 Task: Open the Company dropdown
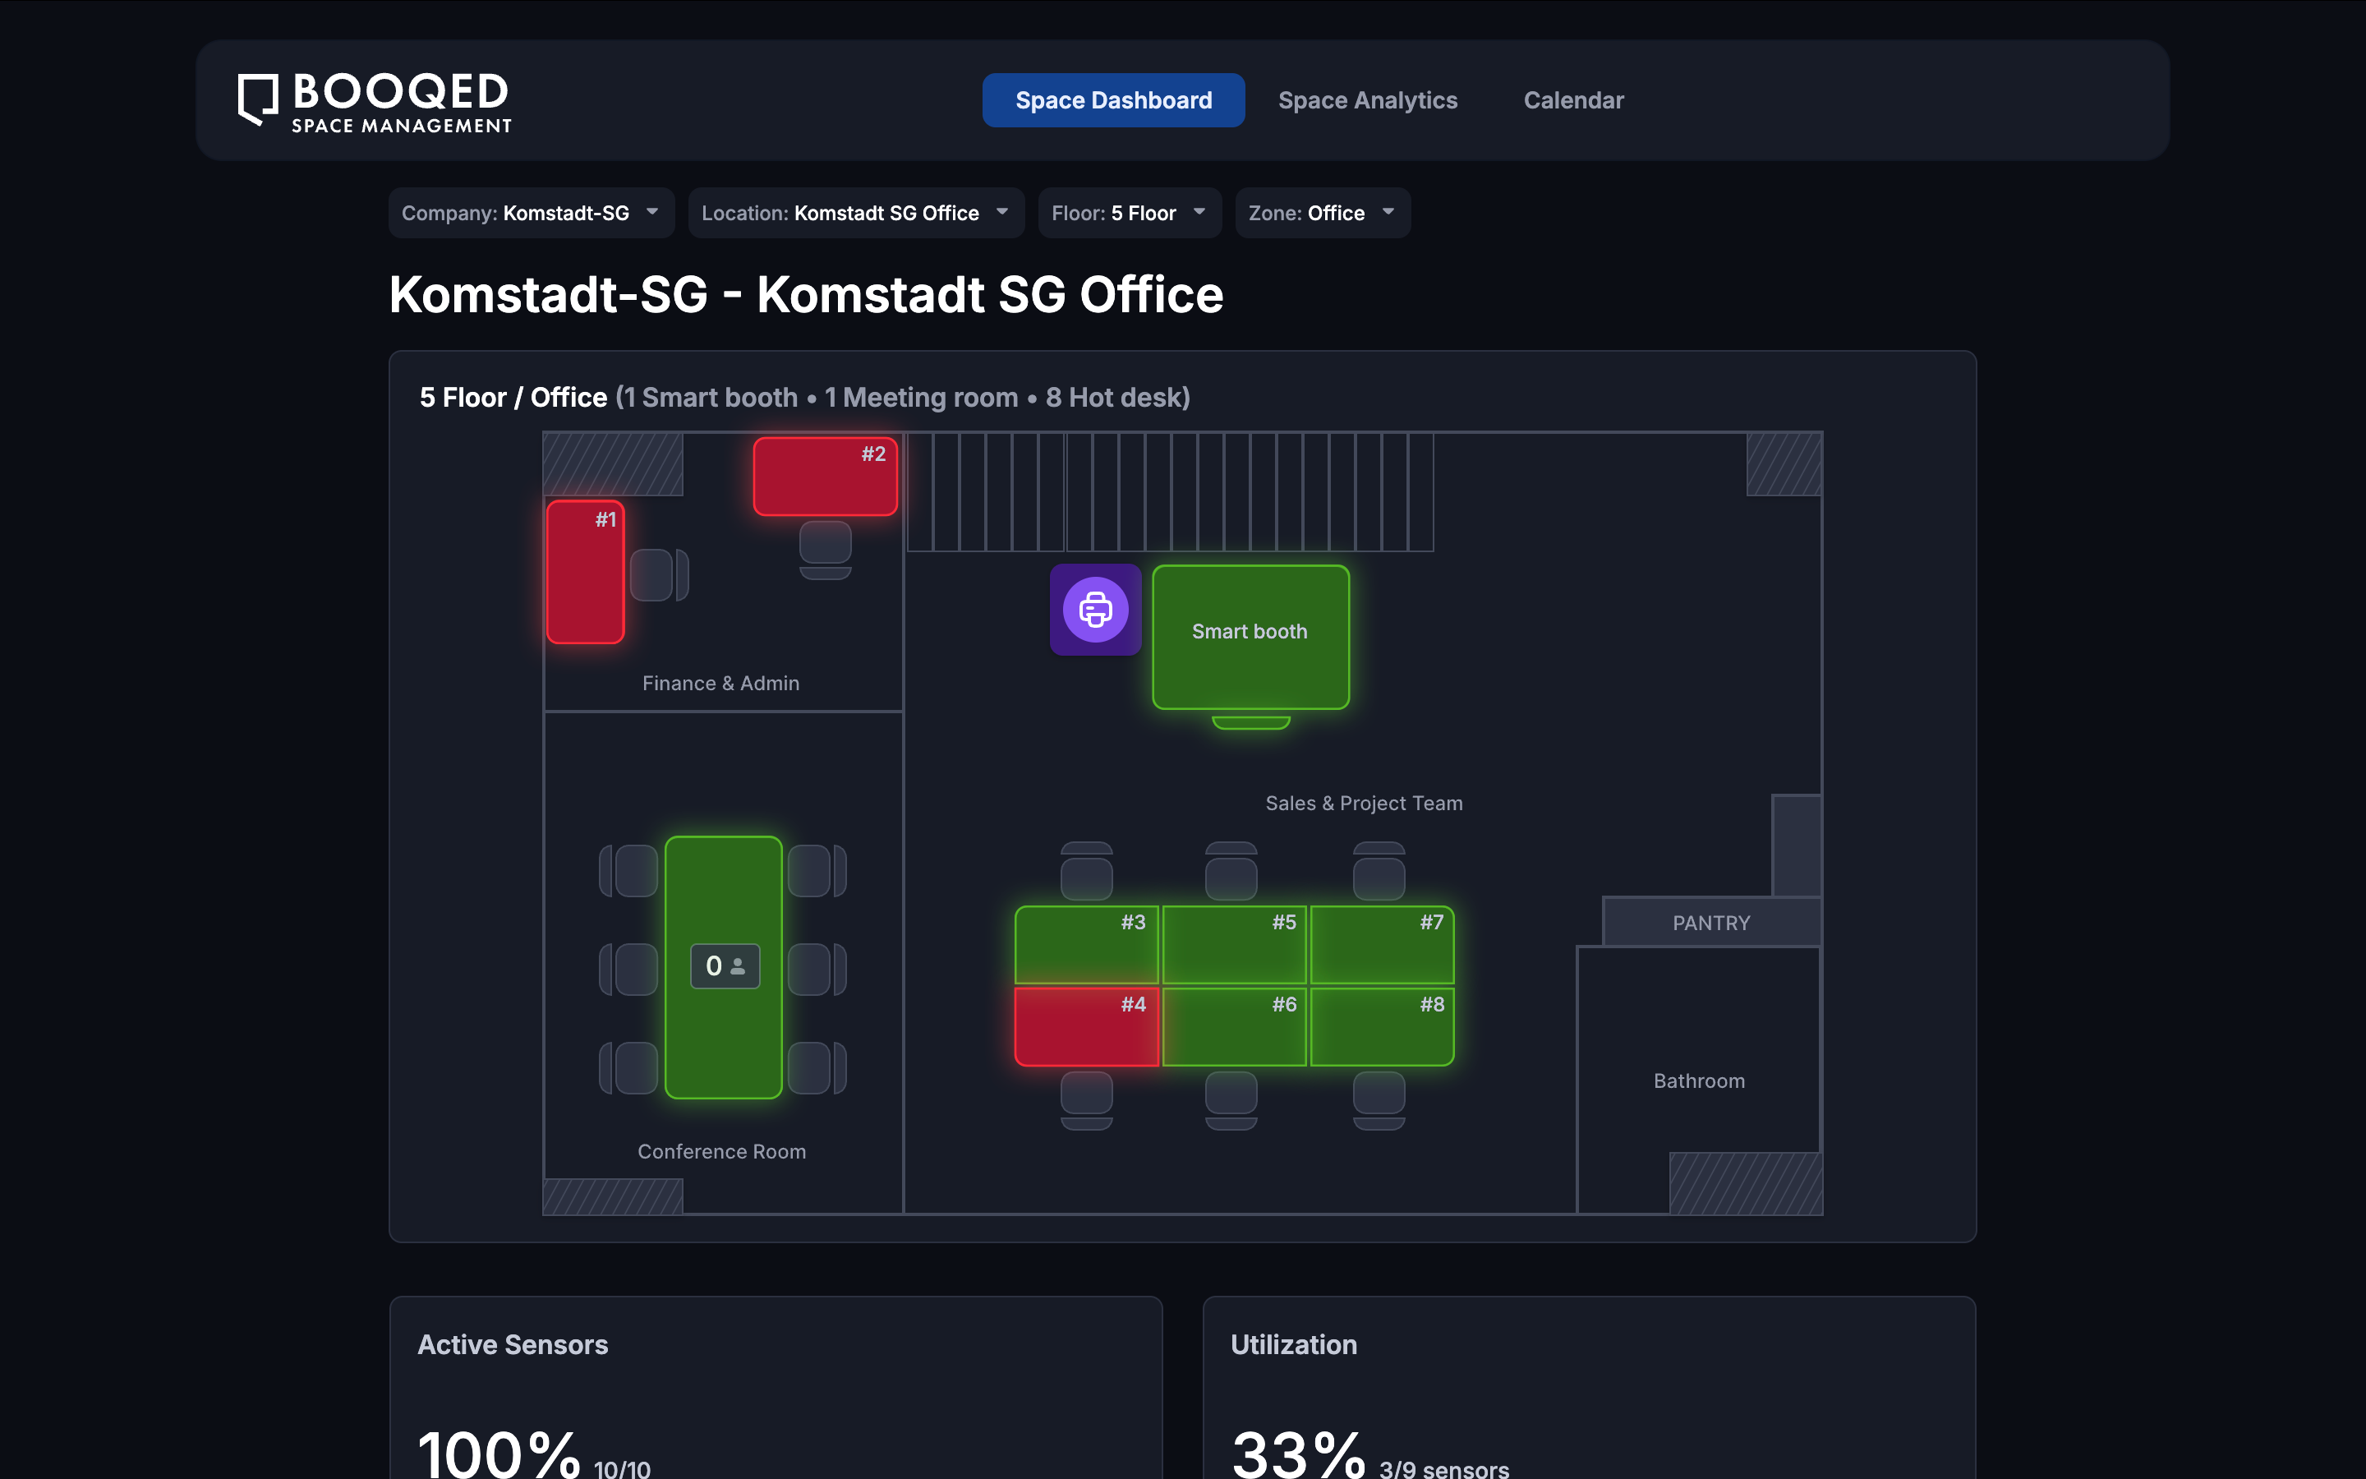click(530, 212)
